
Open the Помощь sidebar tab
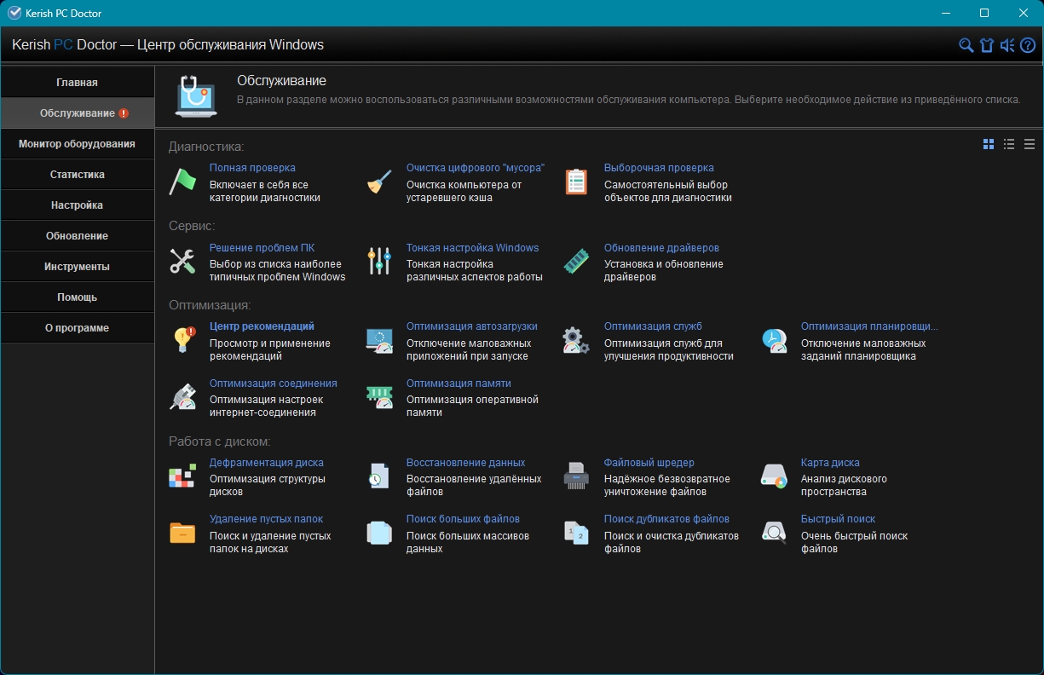(78, 297)
